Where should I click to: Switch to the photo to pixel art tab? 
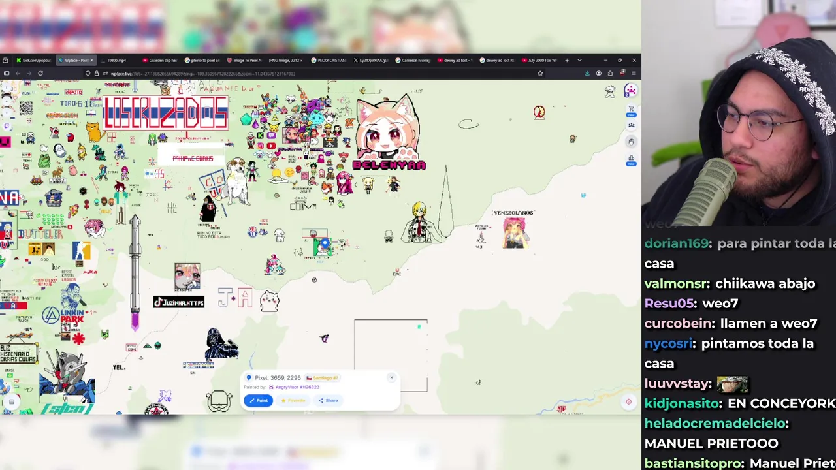202,60
